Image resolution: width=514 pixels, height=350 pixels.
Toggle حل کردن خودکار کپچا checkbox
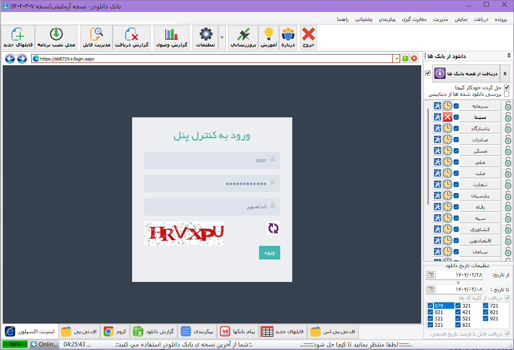tap(506, 87)
